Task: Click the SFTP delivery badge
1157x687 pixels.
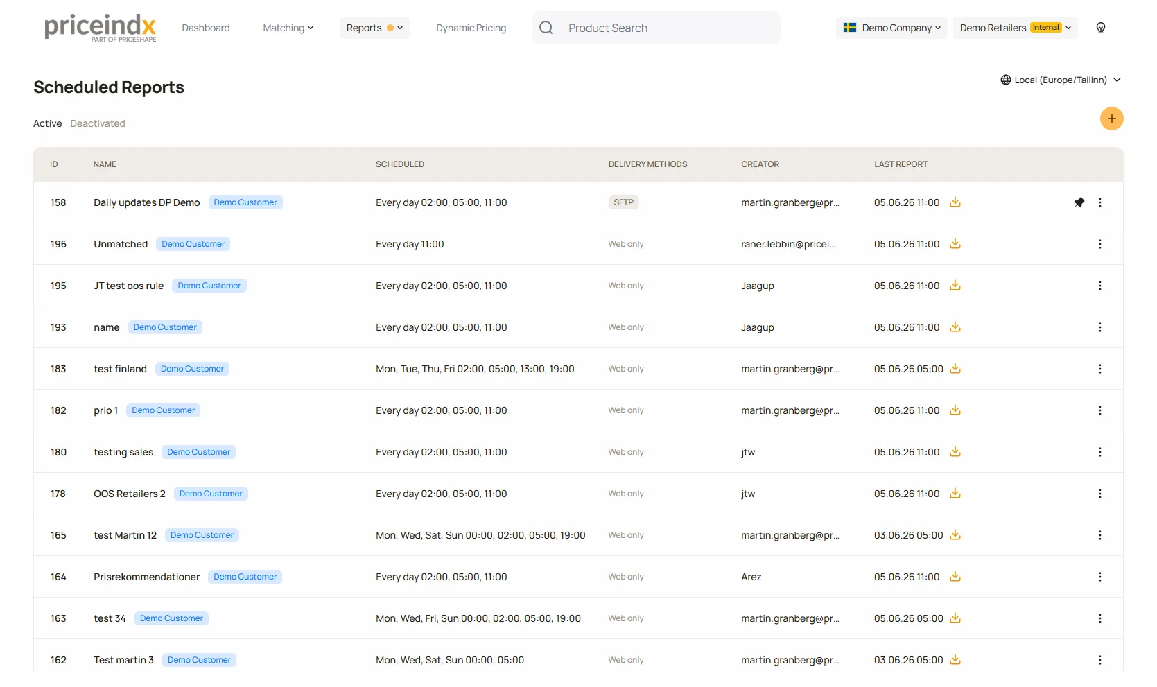Action: [x=623, y=202]
